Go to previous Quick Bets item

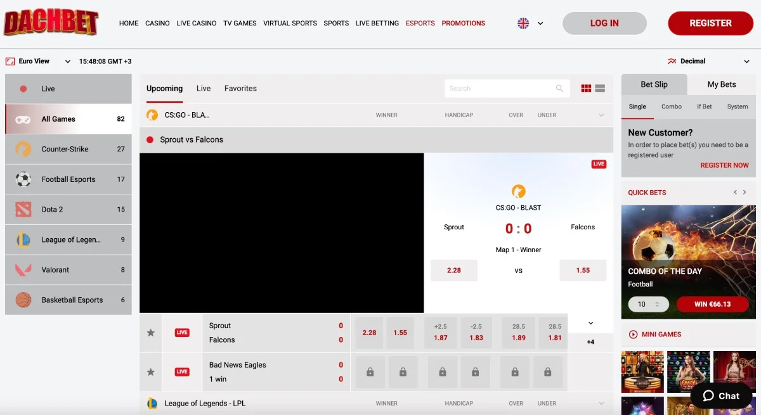tap(735, 192)
